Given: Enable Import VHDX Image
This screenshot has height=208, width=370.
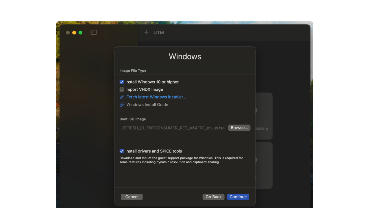Looking at the screenshot, I should 121,89.
